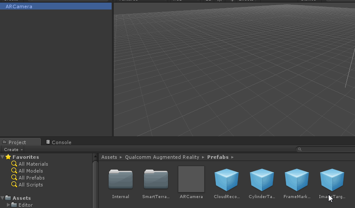Click the CloudReco... prefab name label
The width and height of the screenshot is (355, 208).
pos(227,197)
